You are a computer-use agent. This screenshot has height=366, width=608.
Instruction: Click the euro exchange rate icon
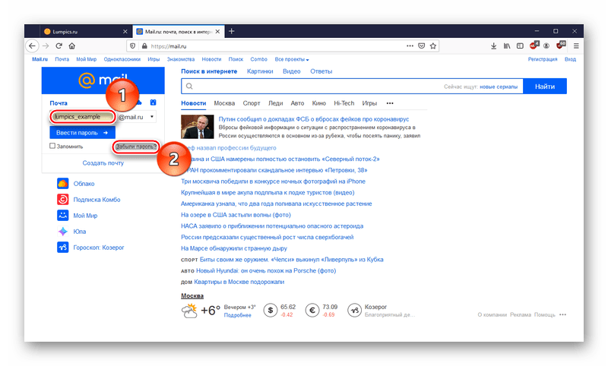tap(312, 310)
